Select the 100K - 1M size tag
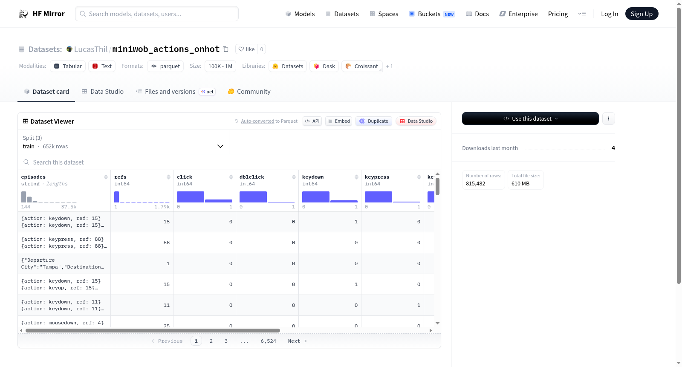 220,66
